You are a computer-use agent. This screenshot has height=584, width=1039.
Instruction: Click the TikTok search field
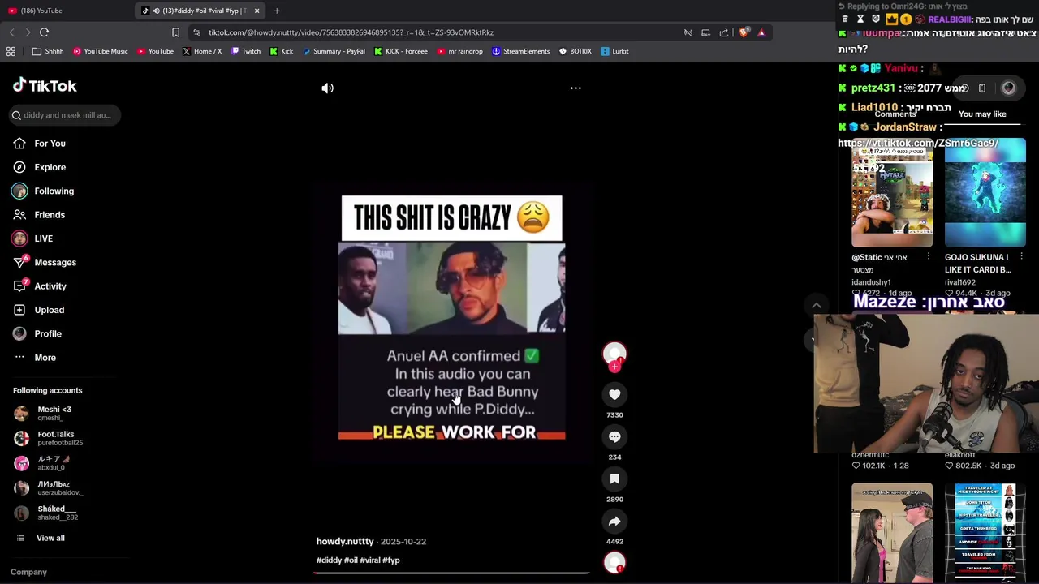tap(67, 115)
